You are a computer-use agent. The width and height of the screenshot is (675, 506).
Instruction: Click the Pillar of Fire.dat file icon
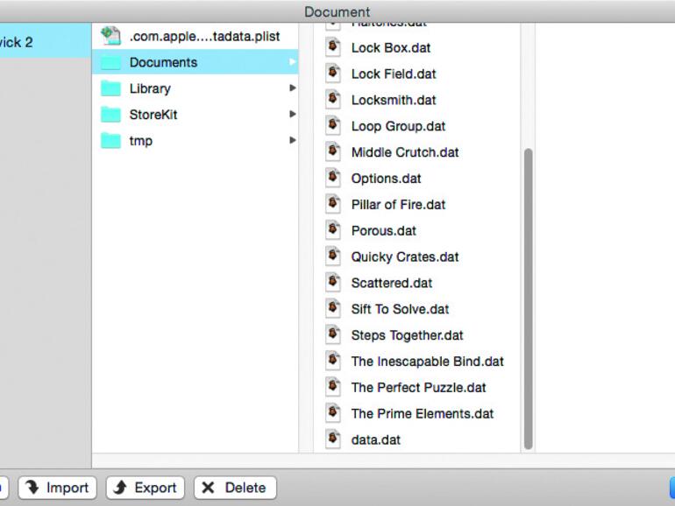[333, 204]
